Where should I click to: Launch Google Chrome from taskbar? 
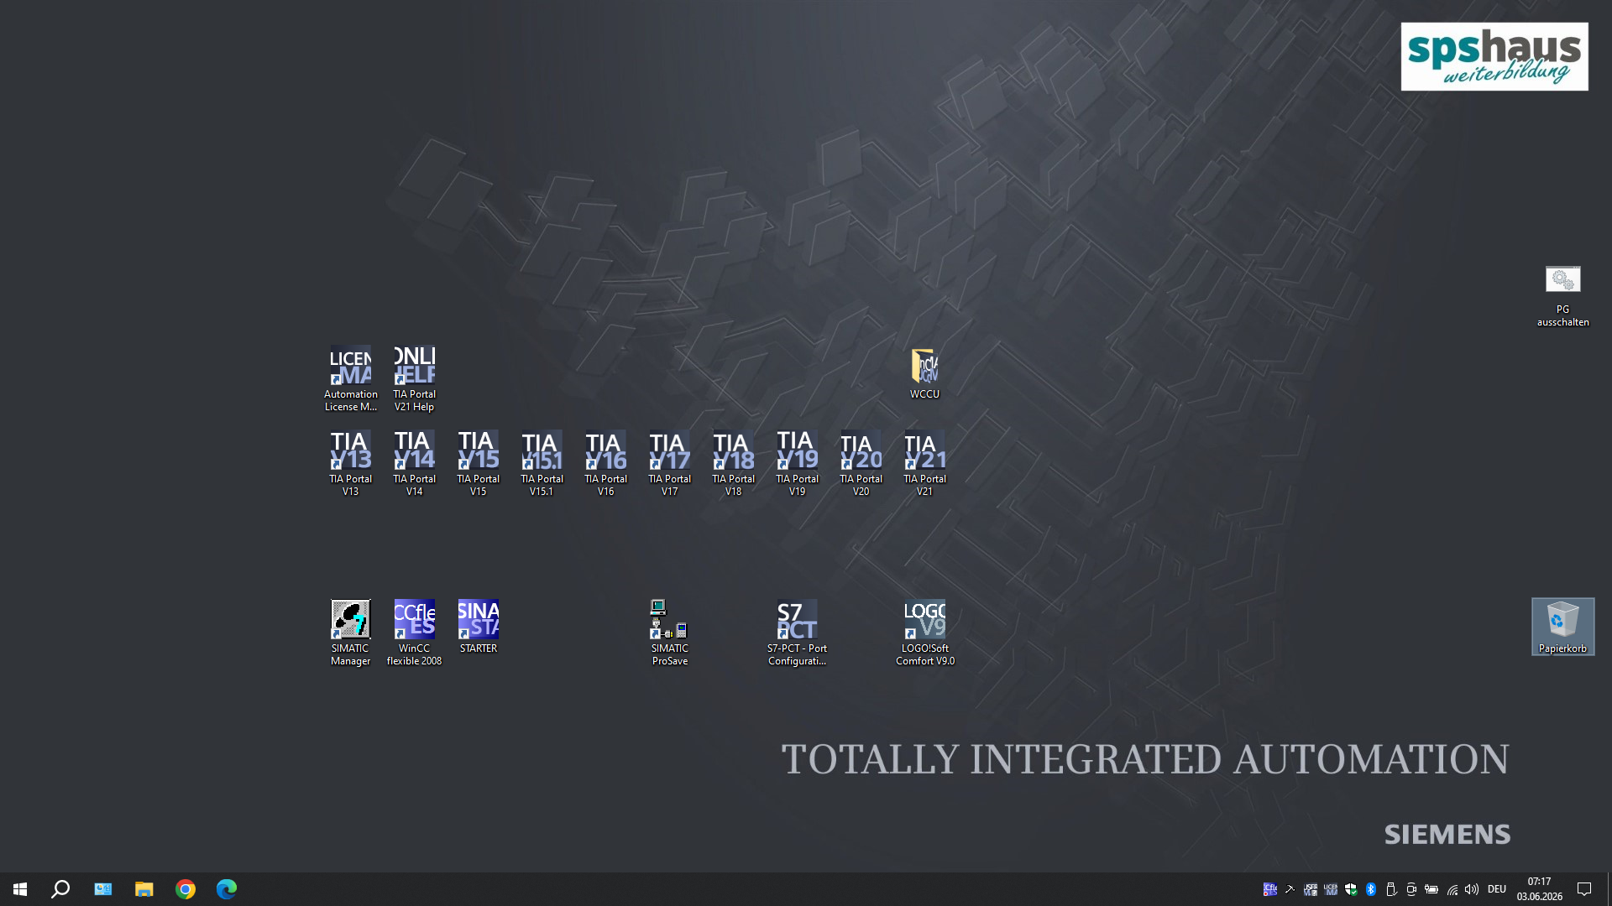[x=186, y=889]
